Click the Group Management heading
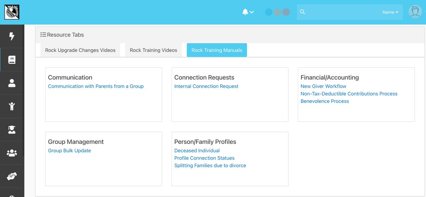Image resolution: width=426 pixels, height=197 pixels. (x=76, y=142)
